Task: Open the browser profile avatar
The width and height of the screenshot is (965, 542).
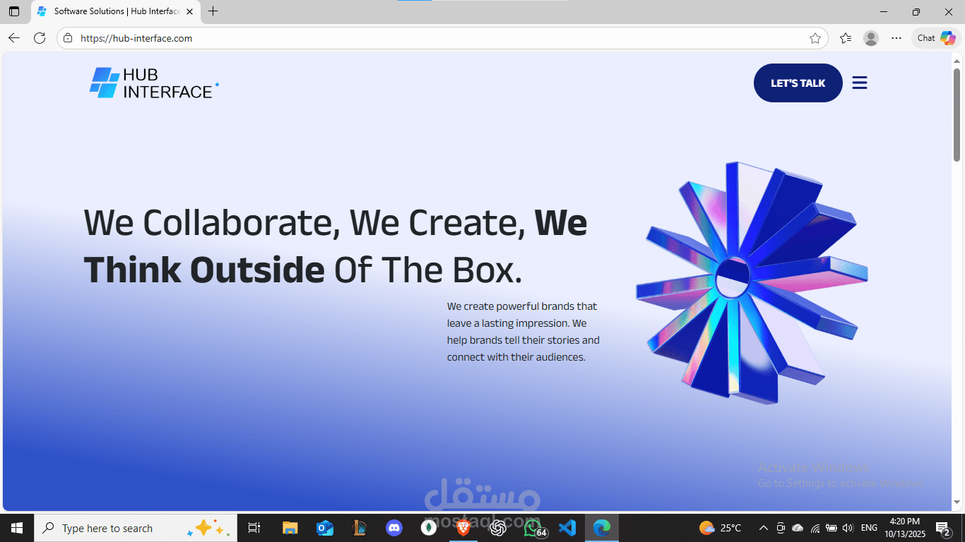Action: tap(871, 38)
